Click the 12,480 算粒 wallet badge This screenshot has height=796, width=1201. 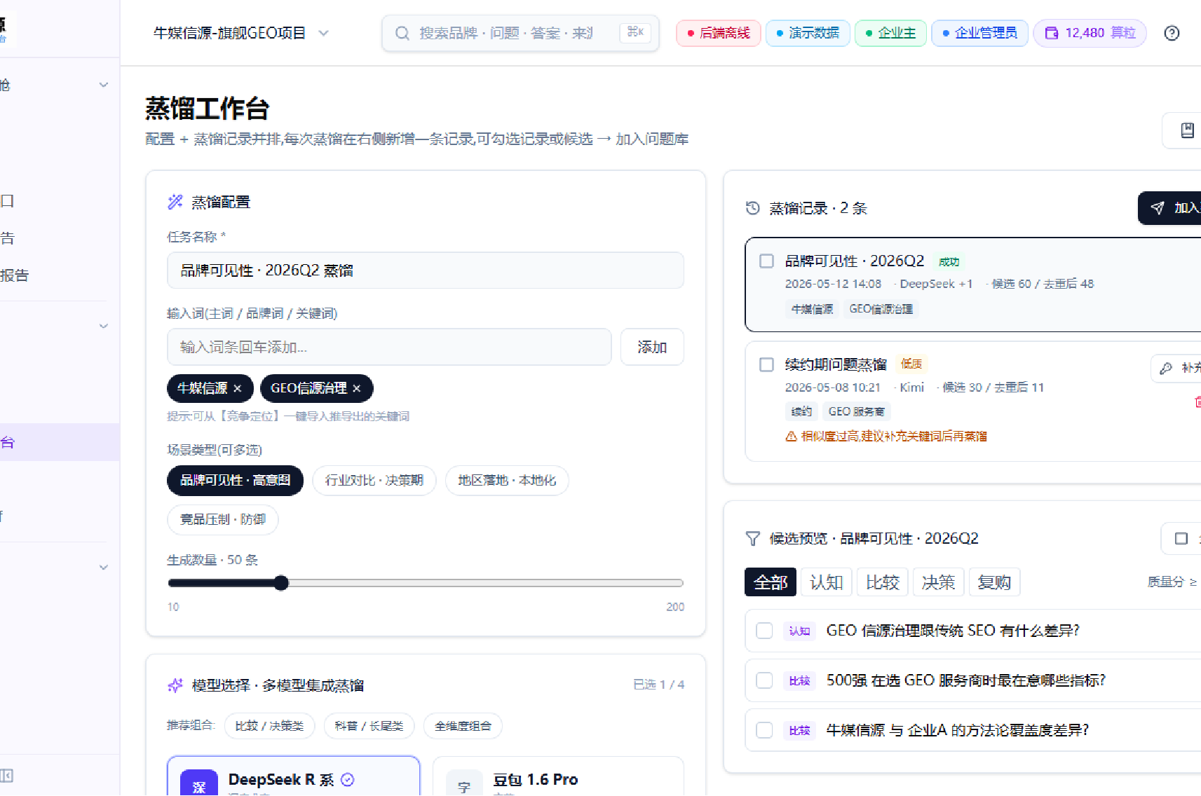[x=1090, y=33]
